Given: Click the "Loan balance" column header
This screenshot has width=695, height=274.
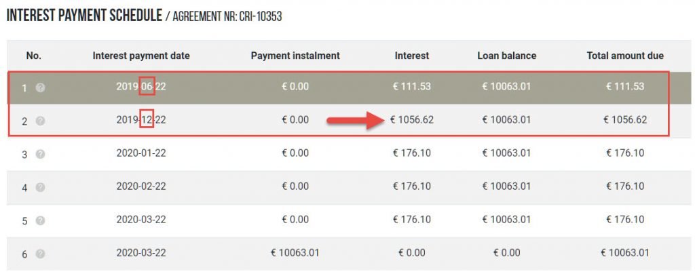Looking at the screenshot, I should click(506, 56).
